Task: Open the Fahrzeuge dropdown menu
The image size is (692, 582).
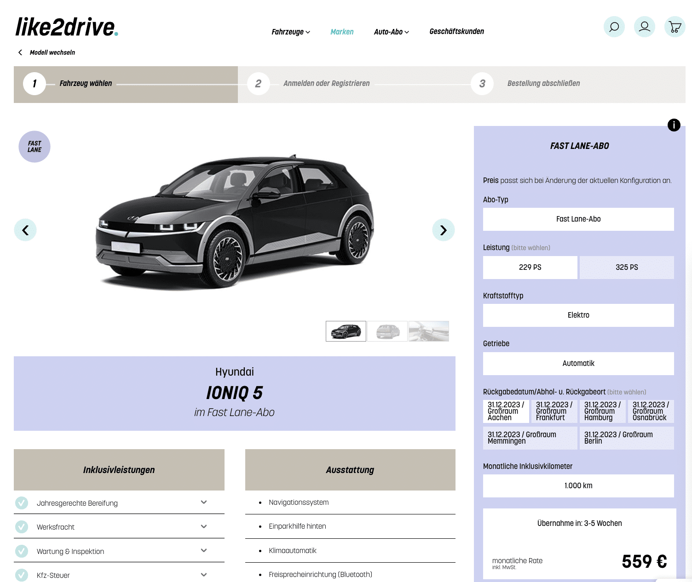Action: point(291,32)
